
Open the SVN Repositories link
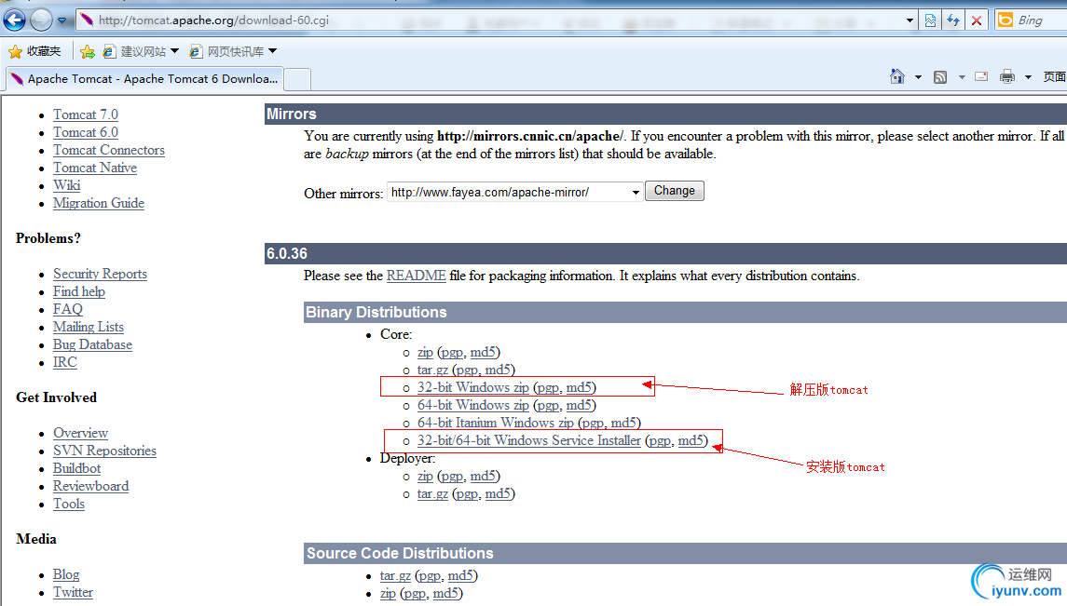pyautogui.click(x=104, y=451)
